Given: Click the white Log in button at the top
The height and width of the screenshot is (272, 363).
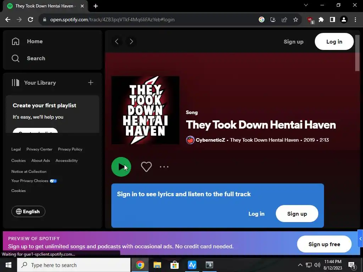Looking at the screenshot, I should [334, 41].
